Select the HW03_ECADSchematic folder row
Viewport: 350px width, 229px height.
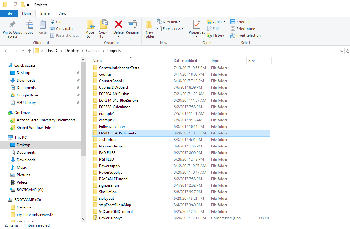181,133
